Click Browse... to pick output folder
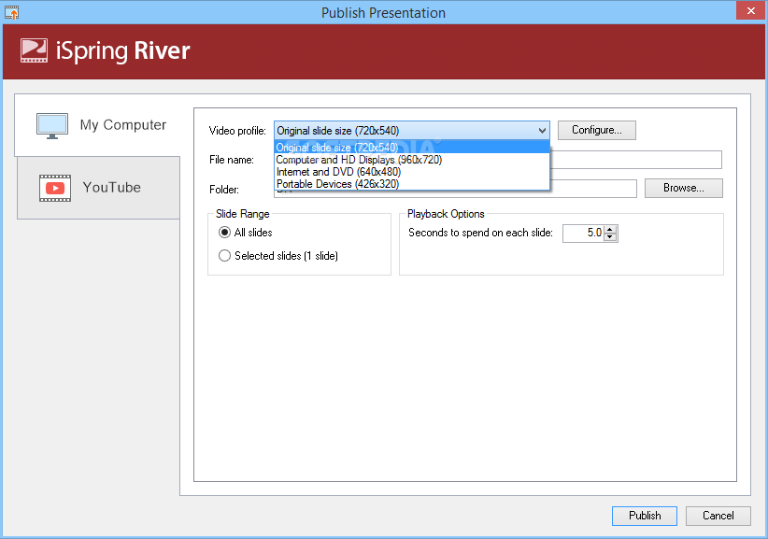The width and height of the screenshot is (768, 539). pyautogui.click(x=683, y=188)
